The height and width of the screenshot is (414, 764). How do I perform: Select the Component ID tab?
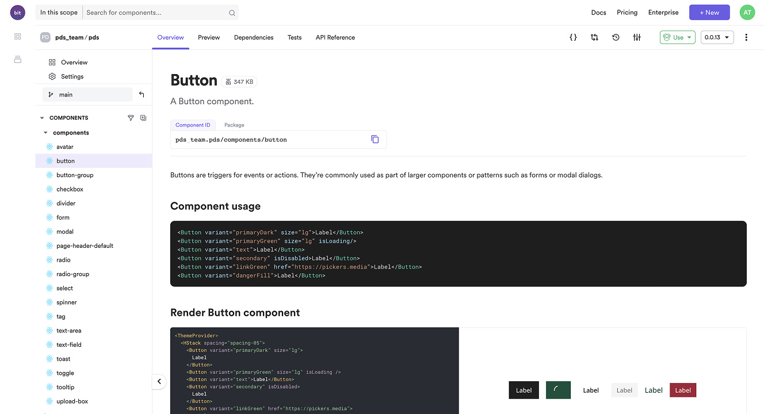click(193, 125)
